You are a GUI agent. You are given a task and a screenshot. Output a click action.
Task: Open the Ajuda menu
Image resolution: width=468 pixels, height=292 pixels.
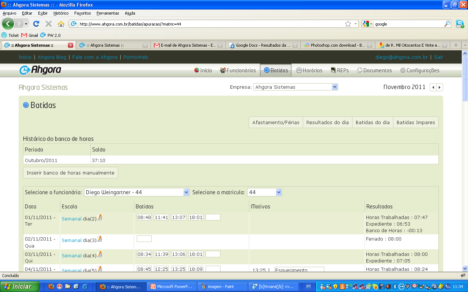[x=130, y=13]
